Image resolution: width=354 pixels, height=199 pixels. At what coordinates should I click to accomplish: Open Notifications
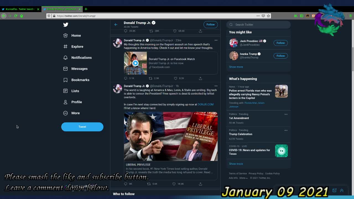pos(77,57)
